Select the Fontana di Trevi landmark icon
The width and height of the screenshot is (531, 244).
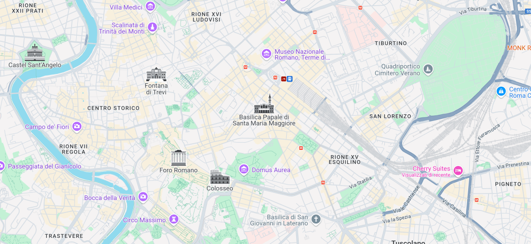156,74
